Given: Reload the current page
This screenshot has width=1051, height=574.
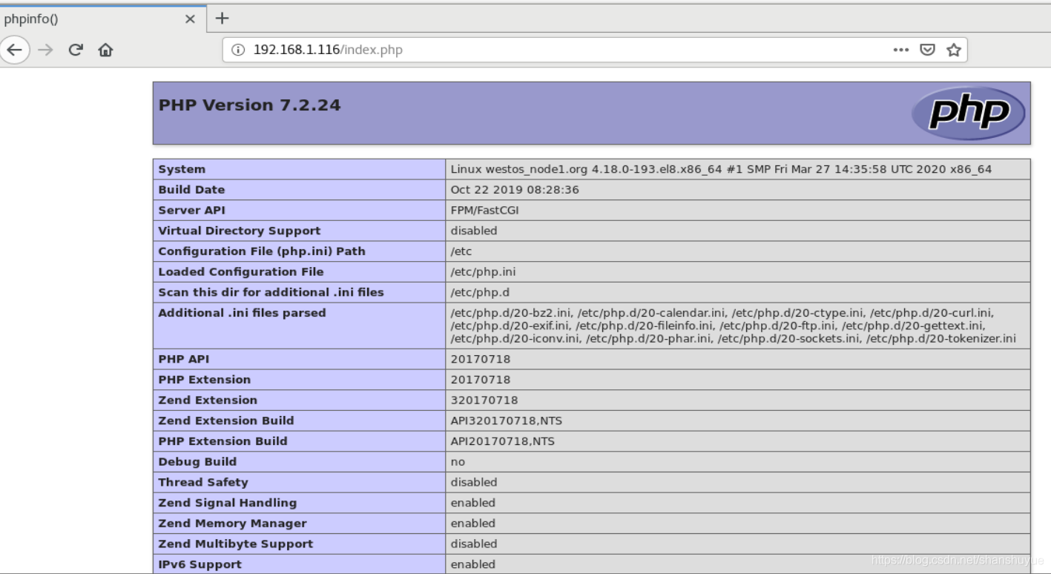Looking at the screenshot, I should coord(75,50).
